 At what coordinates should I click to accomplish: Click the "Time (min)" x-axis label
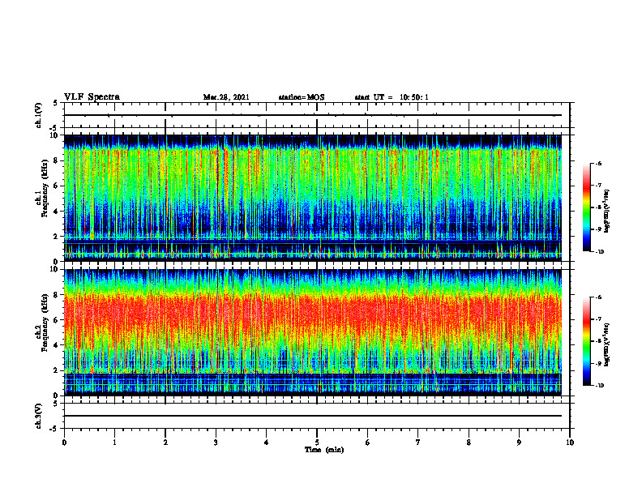(324, 450)
